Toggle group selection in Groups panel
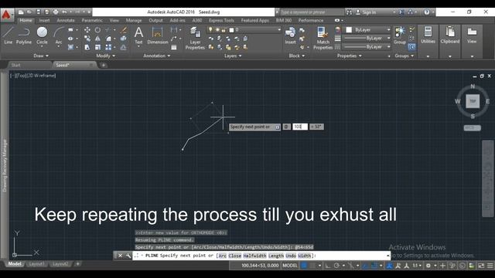Image resolution: width=495 pixels, height=278 pixels. [x=411, y=47]
